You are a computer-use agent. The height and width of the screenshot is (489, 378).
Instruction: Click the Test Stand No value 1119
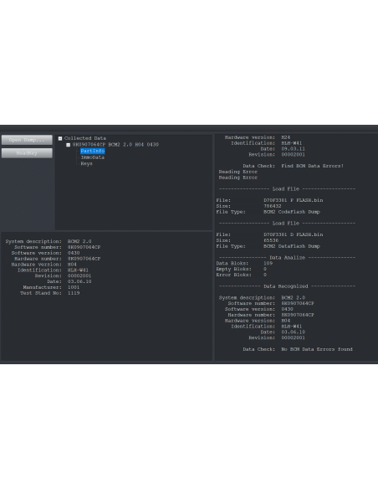(x=74, y=293)
